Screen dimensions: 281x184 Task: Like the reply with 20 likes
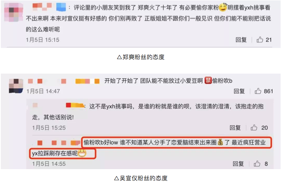click(254, 128)
